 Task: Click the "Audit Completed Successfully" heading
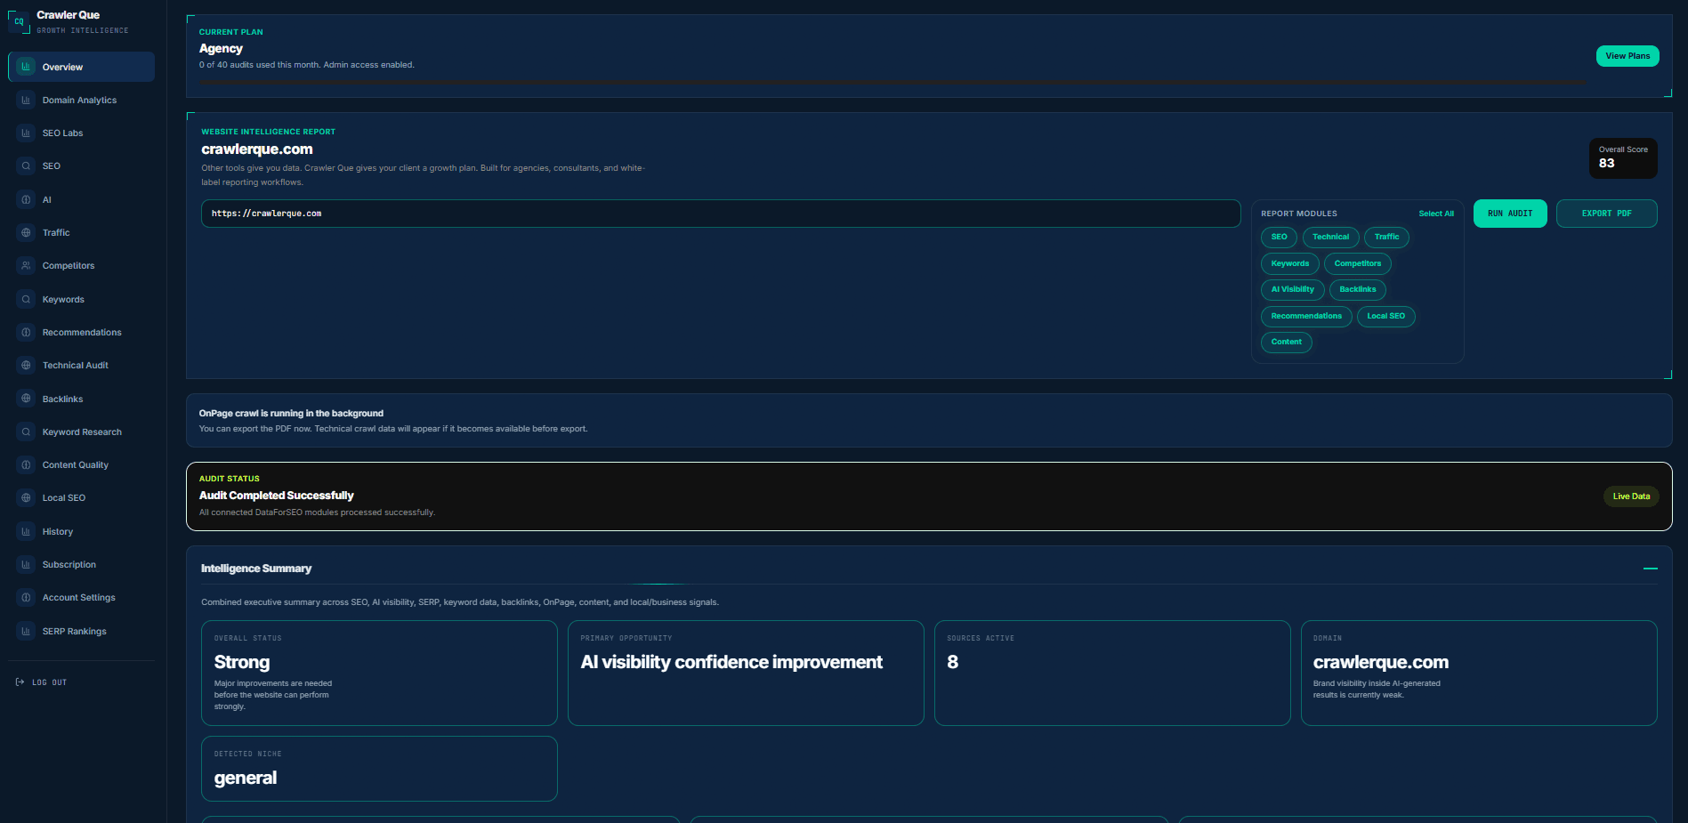(x=276, y=496)
